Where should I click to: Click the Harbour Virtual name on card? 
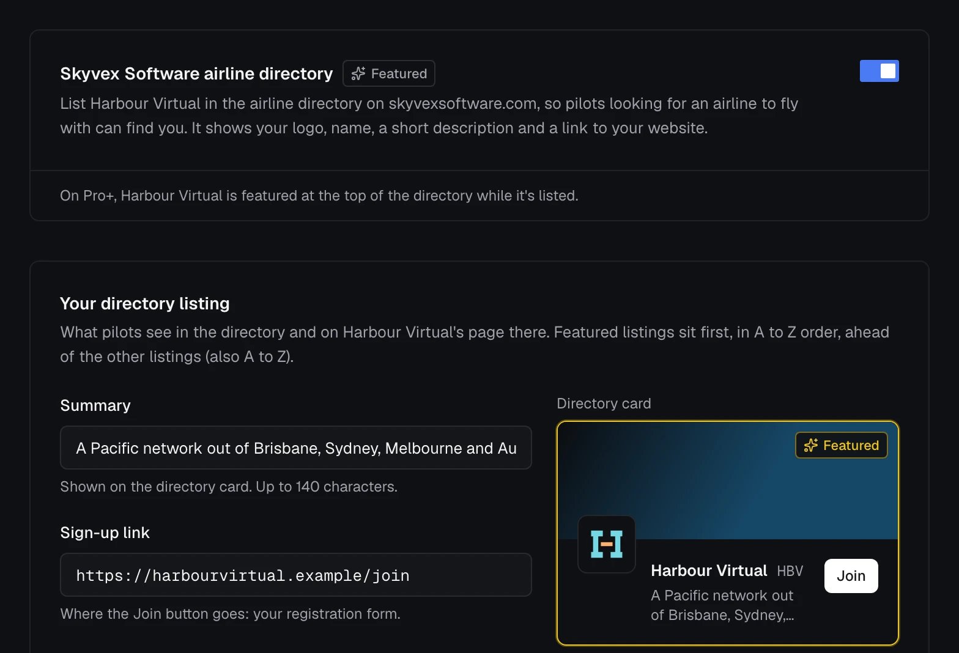tap(709, 570)
